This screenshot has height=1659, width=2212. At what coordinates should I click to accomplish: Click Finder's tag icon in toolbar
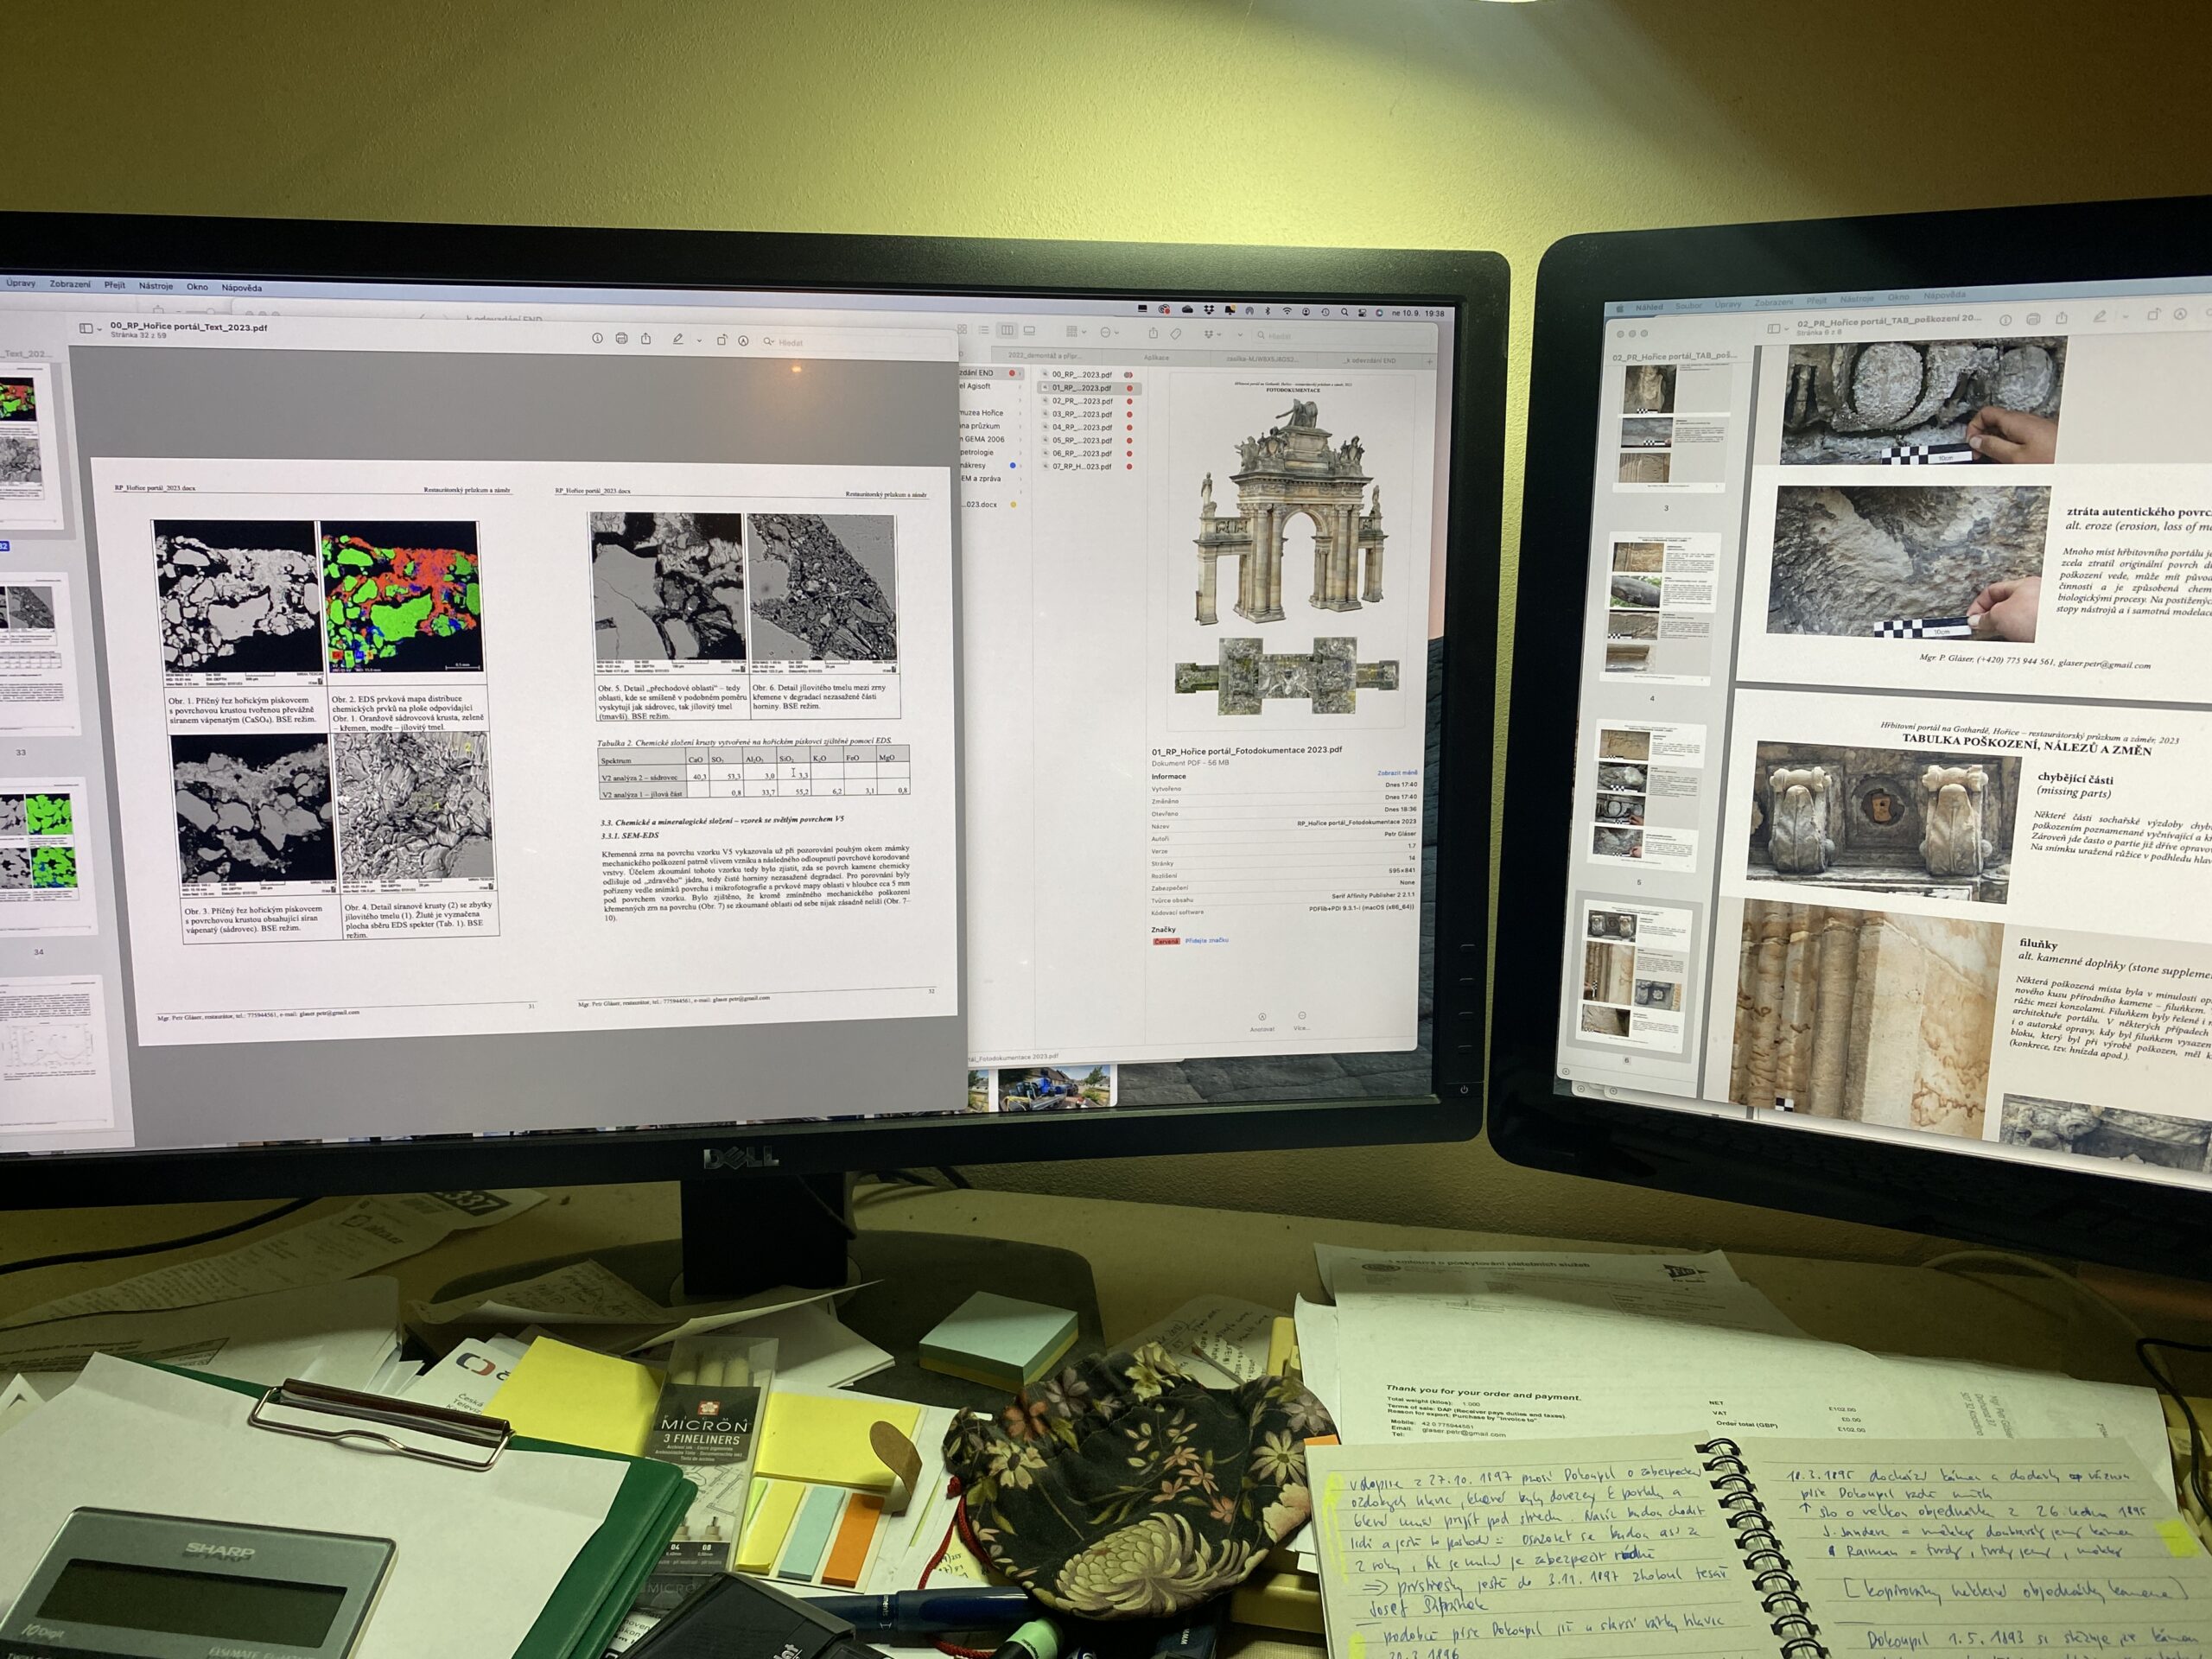pyautogui.click(x=1176, y=334)
